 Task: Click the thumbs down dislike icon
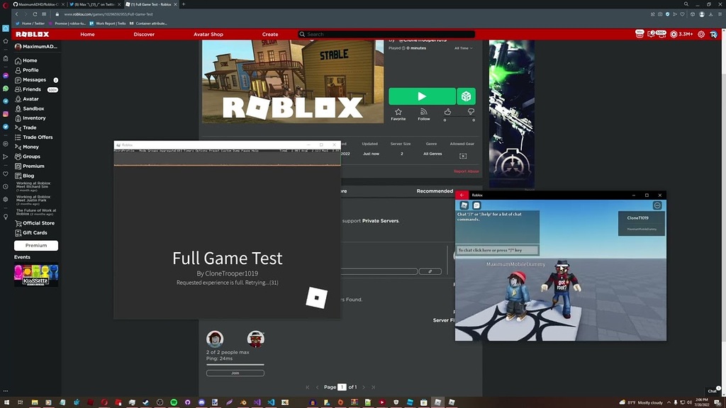point(471,112)
